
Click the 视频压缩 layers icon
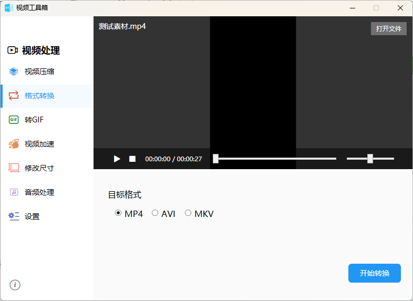(x=14, y=71)
